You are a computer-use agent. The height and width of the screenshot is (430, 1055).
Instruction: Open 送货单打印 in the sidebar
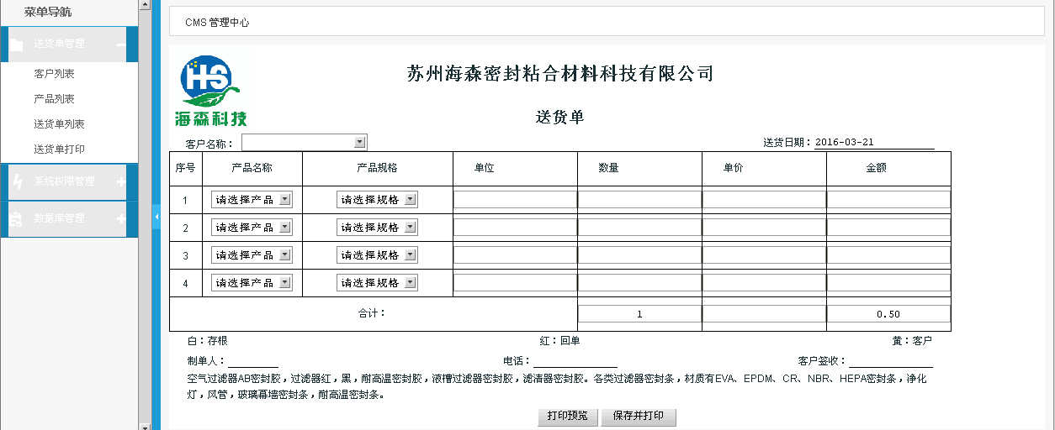tap(59, 149)
